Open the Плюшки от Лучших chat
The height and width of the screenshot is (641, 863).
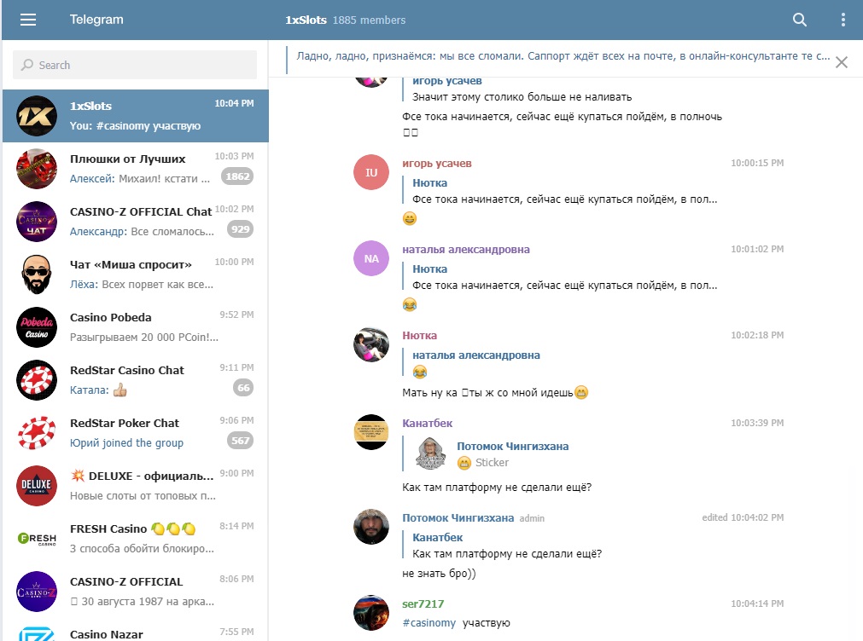click(136, 169)
